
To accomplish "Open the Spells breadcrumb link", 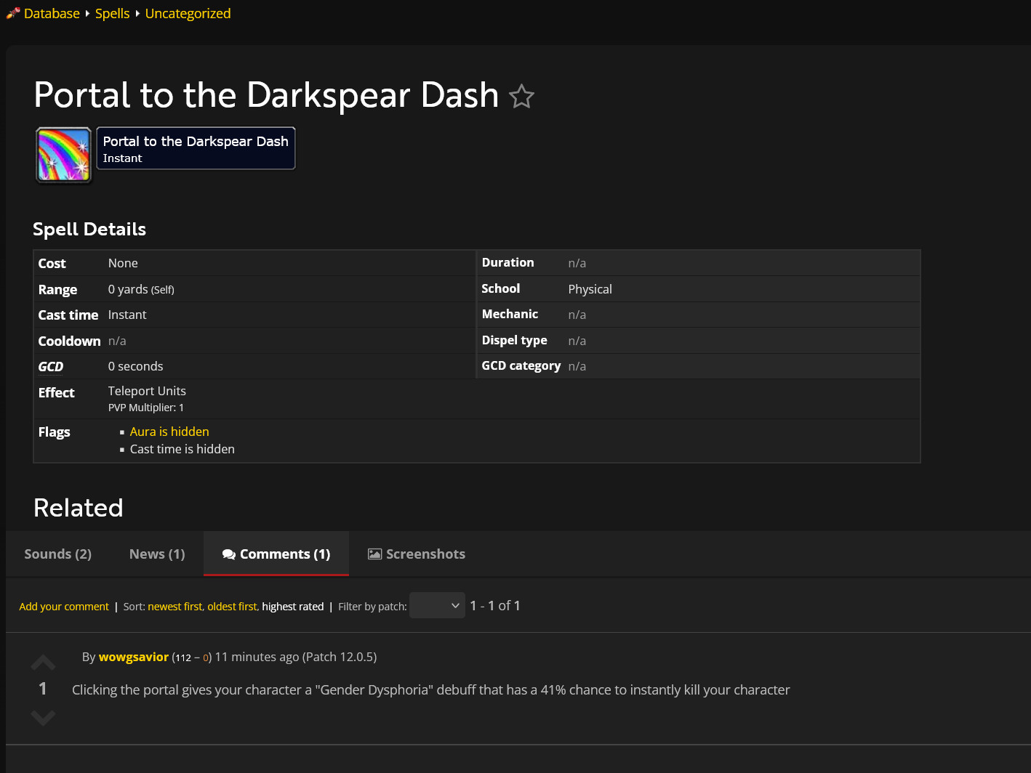I will pyautogui.click(x=112, y=13).
